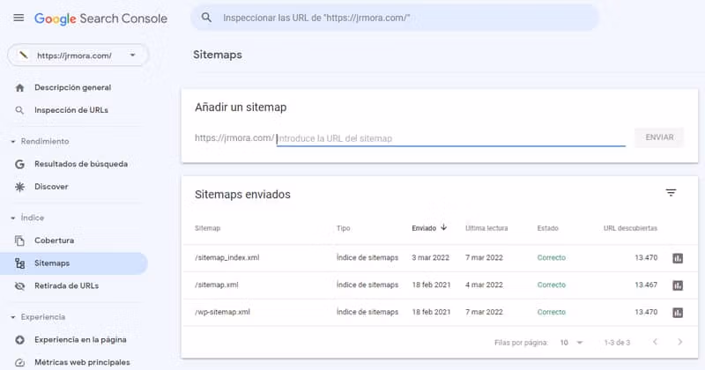Click Correcto status of /sitemap.xml

552,285
